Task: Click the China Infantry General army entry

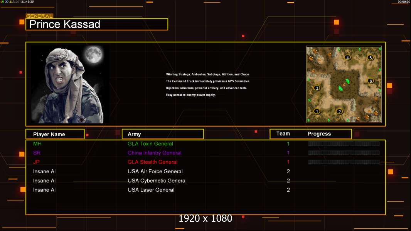Action: pyautogui.click(x=154, y=153)
